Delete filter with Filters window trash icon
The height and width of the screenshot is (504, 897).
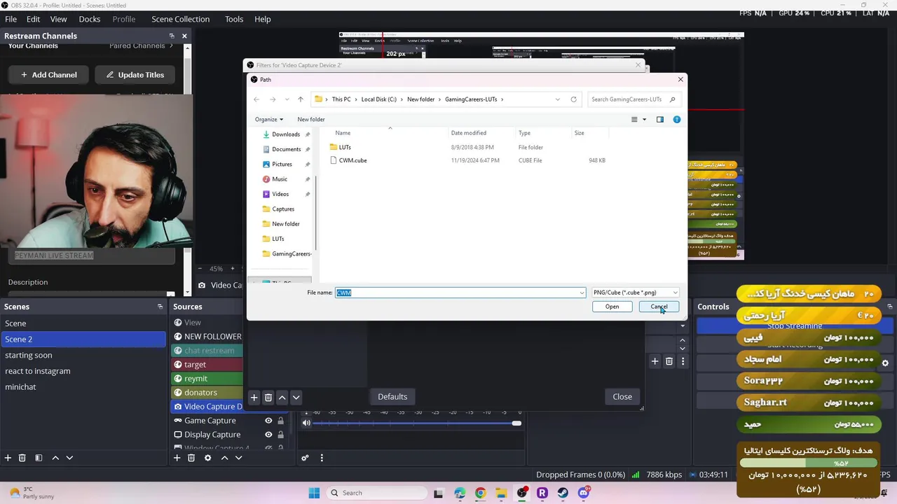click(x=268, y=397)
